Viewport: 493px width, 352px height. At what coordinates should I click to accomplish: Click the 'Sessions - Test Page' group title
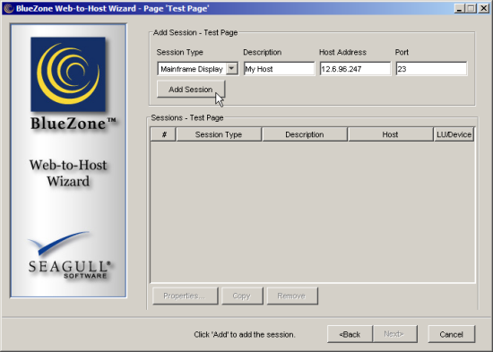pos(187,118)
